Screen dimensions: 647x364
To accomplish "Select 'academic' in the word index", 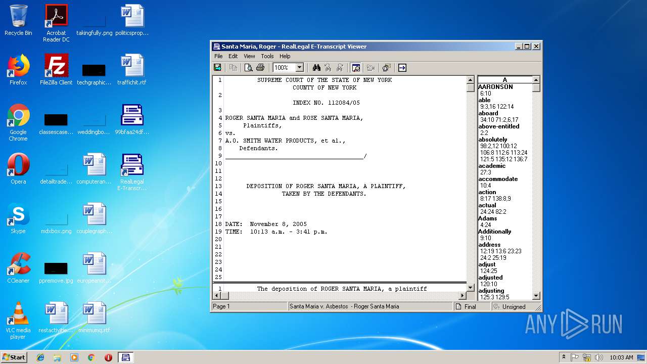I will (492, 166).
